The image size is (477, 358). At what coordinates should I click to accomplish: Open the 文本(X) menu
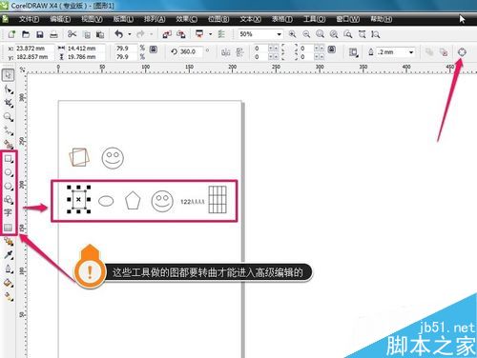pos(251,19)
